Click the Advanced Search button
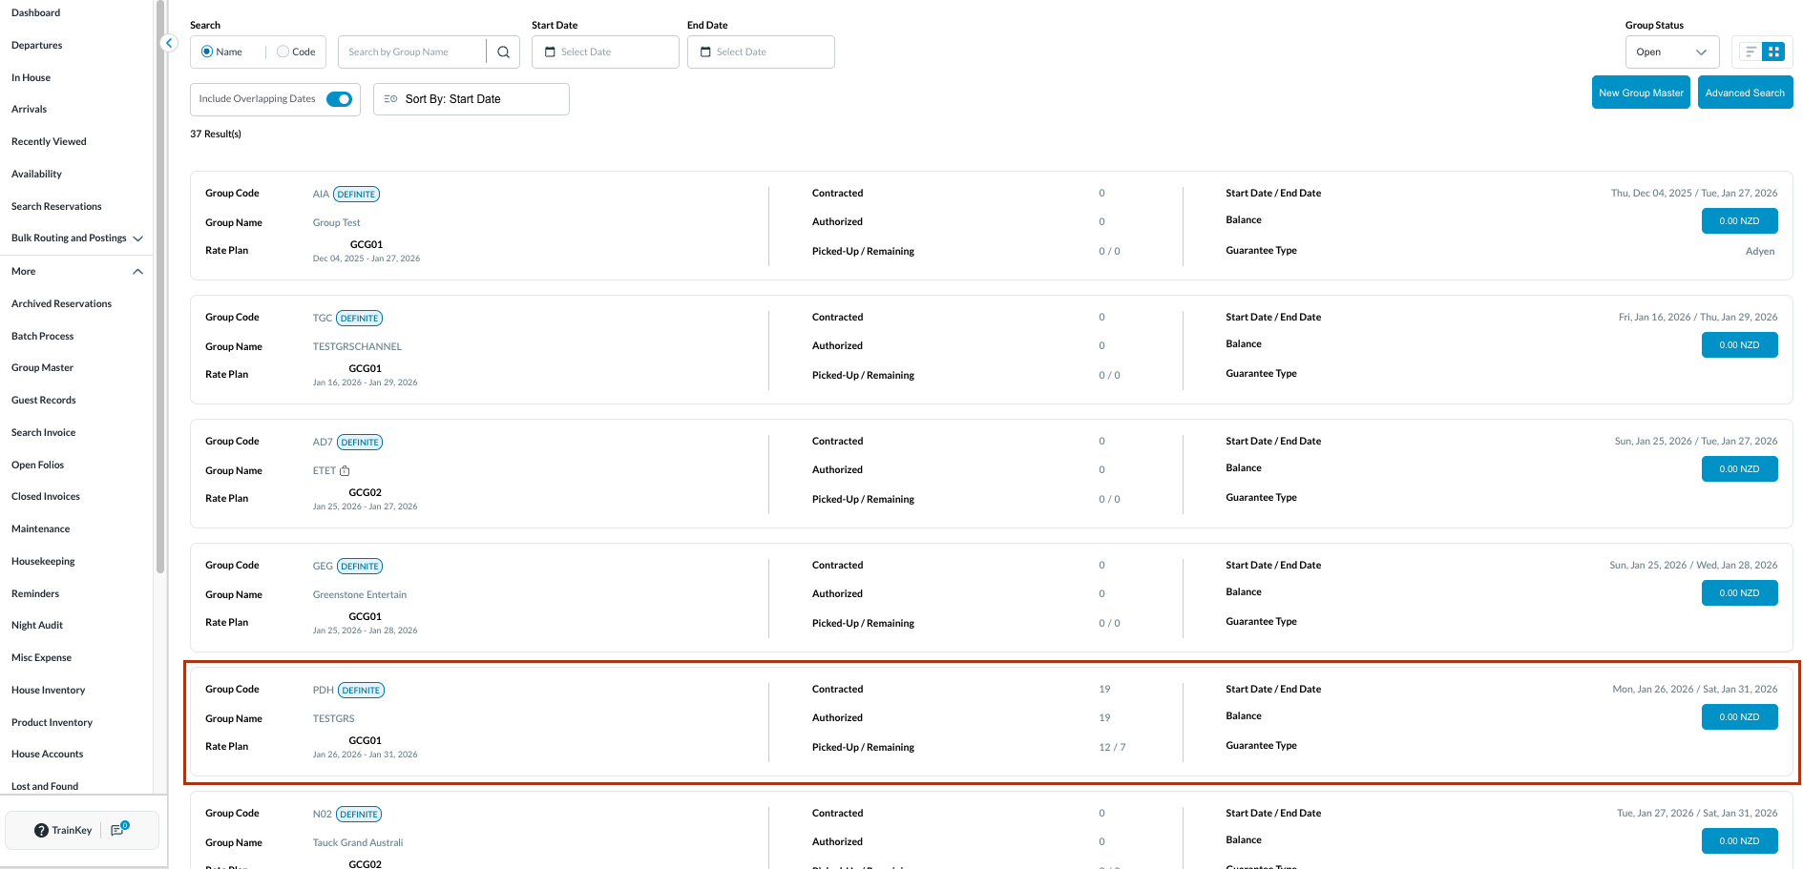 coord(1744,93)
